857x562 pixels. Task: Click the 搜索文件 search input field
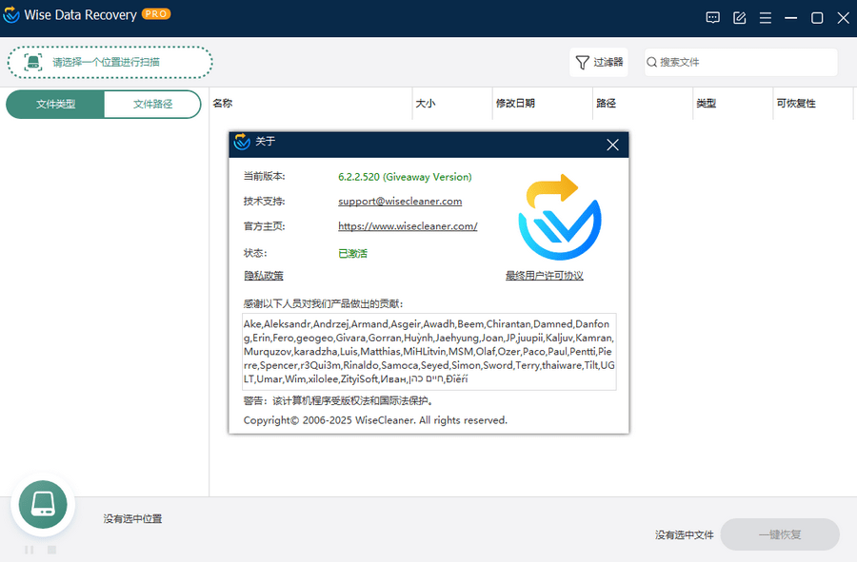(741, 62)
